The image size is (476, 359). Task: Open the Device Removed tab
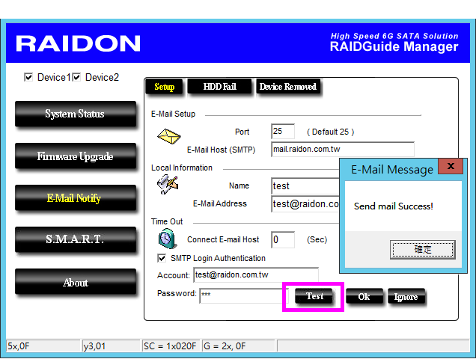tap(288, 87)
